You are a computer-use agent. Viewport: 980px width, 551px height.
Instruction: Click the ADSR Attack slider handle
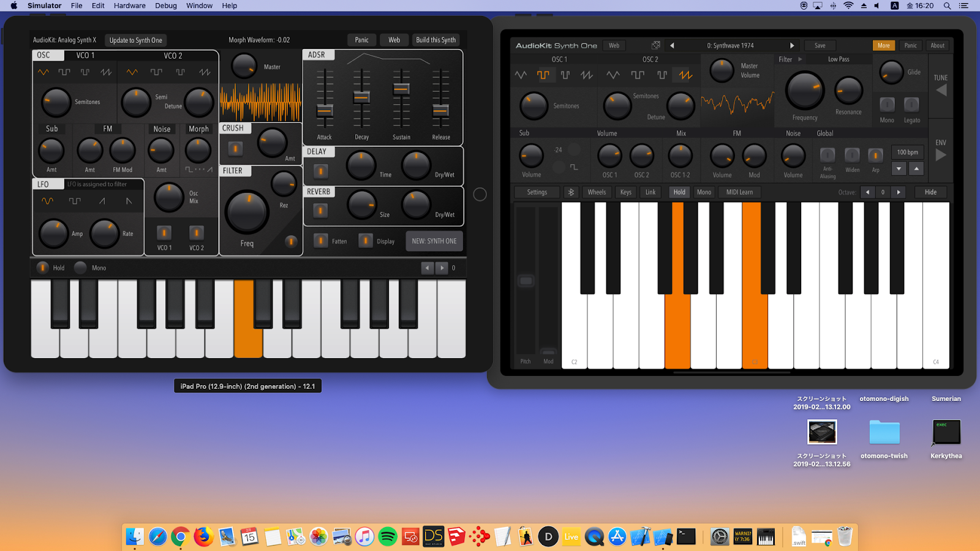325,111
